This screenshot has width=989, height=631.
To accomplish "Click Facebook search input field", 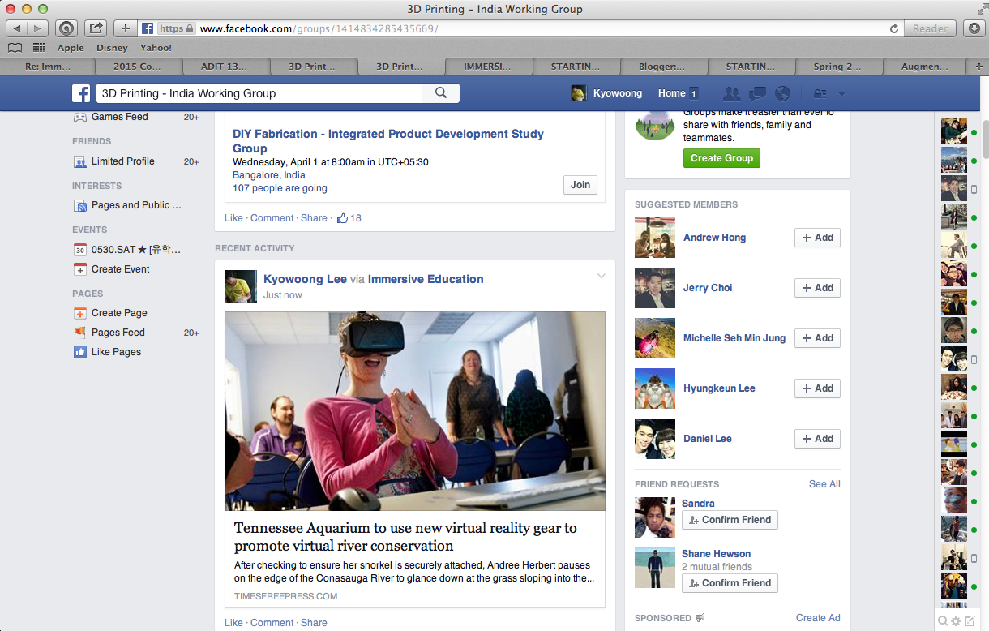I will pyautogui.click(x=259, y=93).
